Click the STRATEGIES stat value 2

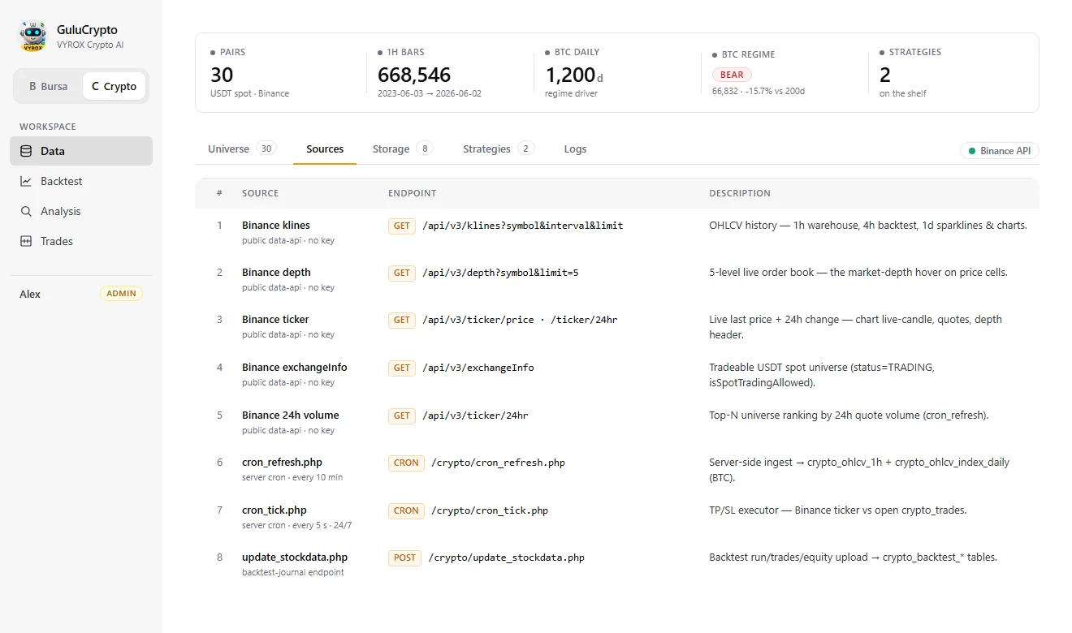[x=885, y=75]
